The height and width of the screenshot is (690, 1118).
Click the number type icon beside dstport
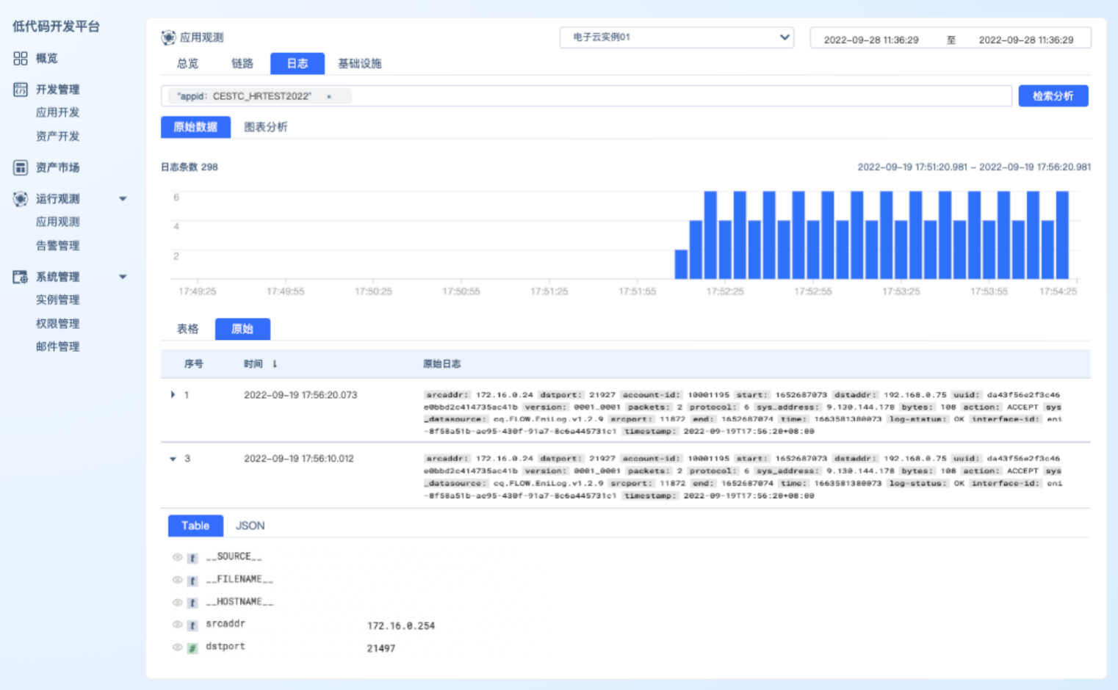coord(192,648)
